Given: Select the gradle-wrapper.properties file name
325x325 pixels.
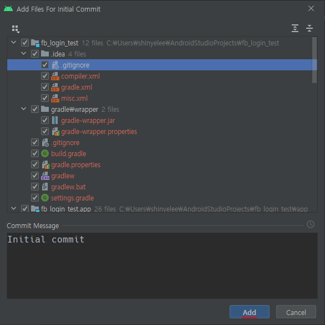Looking at the screenshot, I should click(99, 132).
